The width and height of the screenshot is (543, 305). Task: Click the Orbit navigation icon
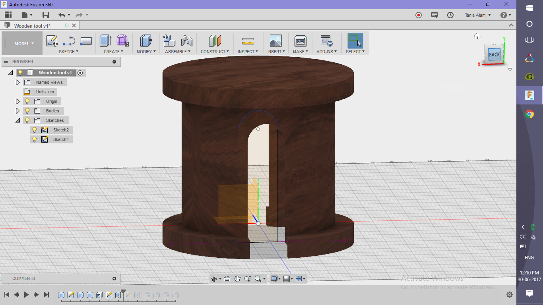tap(214, 279)
